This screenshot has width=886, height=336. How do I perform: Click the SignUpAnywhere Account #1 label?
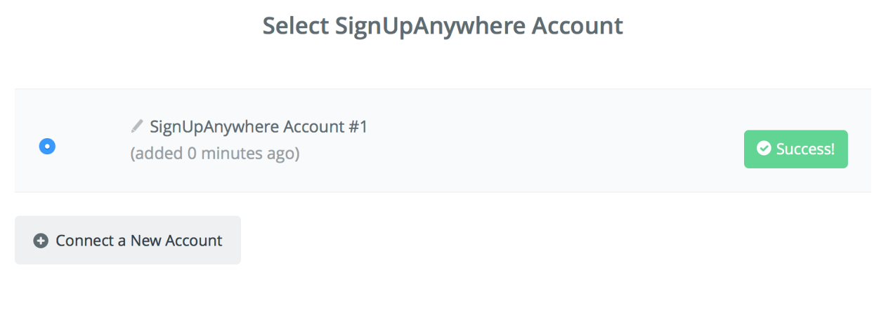click(x=259, y=127)
